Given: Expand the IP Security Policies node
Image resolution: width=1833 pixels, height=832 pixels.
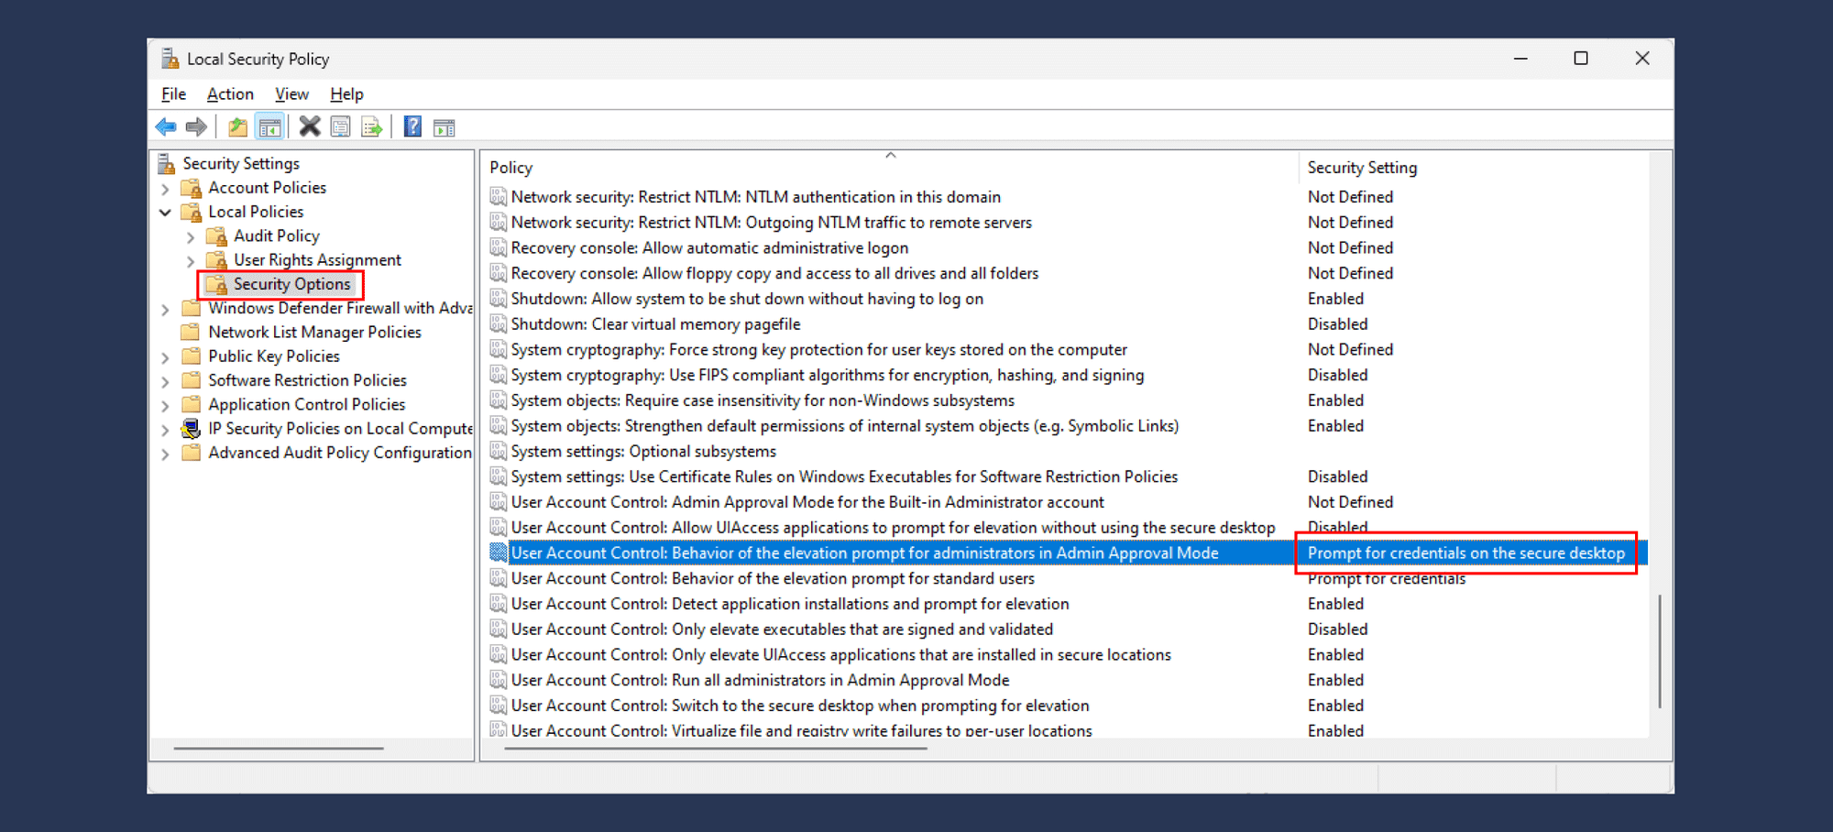Looking at the screenshot, I should pos(165,429).
